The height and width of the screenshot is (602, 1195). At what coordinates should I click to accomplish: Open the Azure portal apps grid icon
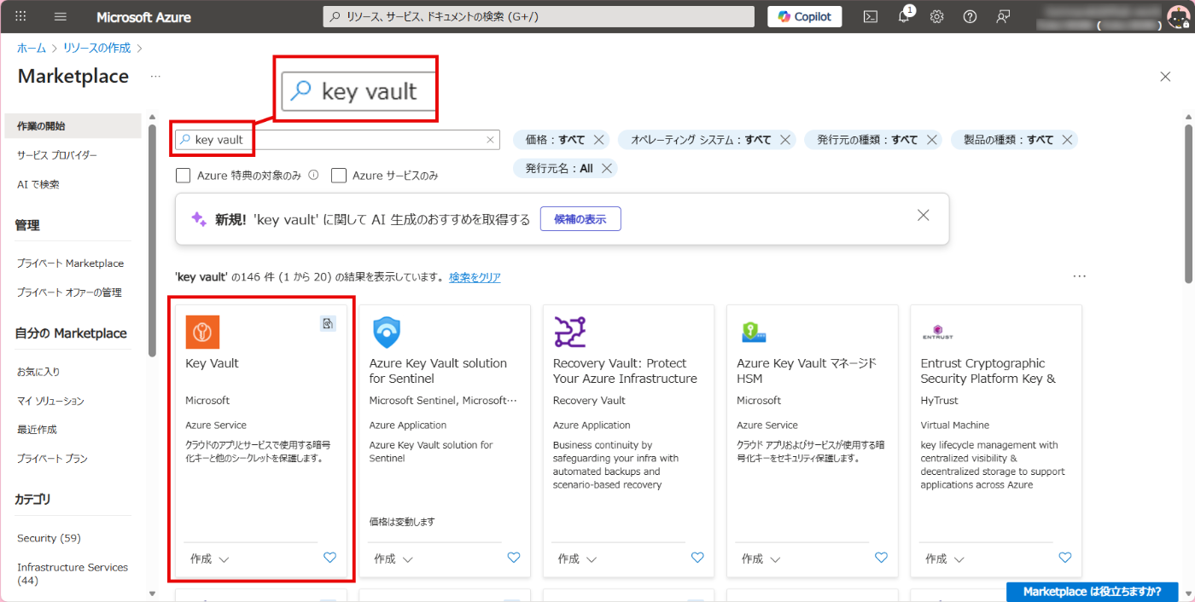pyautogui.click(x=21, y=16)
